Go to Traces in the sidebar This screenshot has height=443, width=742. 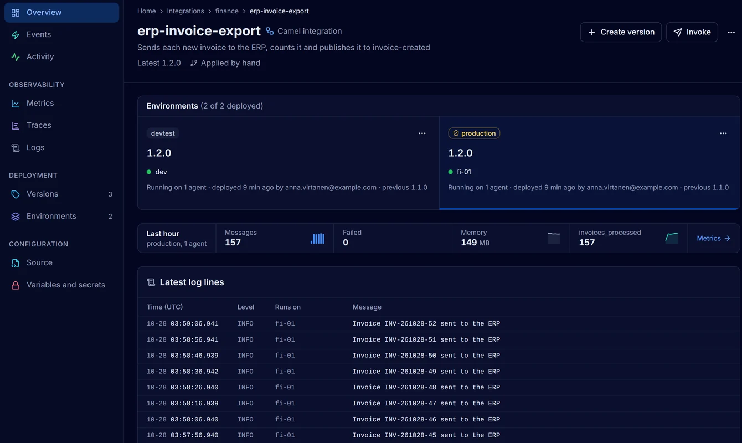click(x=61, y=125)
